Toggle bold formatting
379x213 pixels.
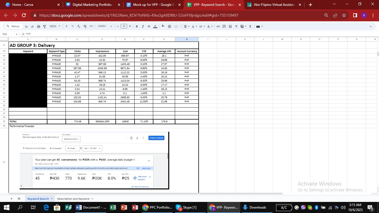coord(137,26)
